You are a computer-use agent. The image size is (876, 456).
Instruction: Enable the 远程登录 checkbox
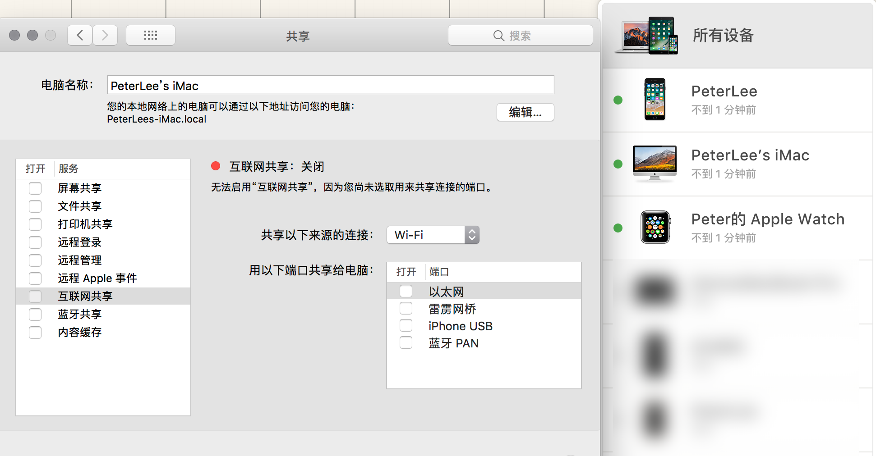(x=35, y=242)
